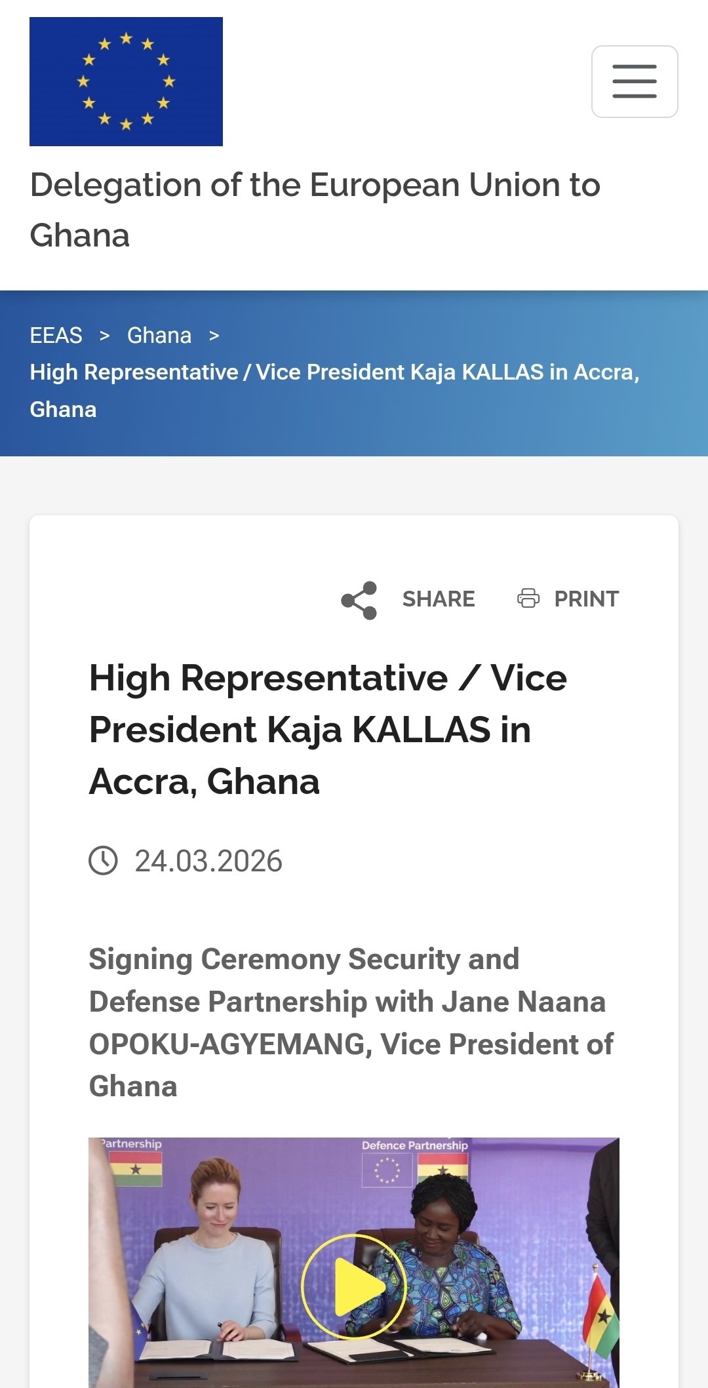This screenshot has width=708, height=1388.
Task: Click the printer icon
Action: pos(528,598)
